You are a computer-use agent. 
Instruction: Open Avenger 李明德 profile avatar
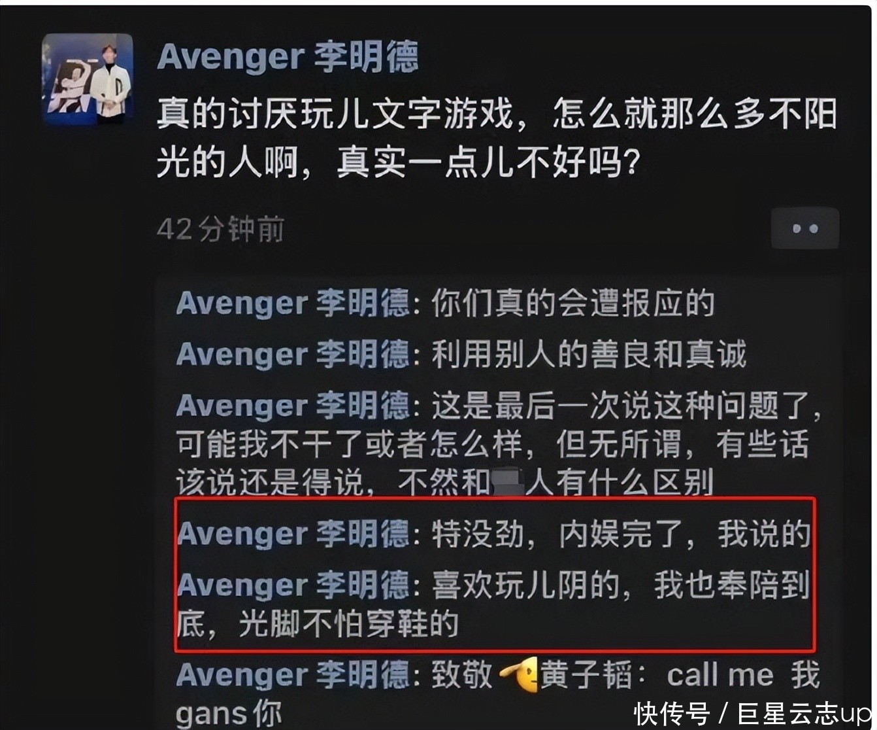[x=88, y=78]
